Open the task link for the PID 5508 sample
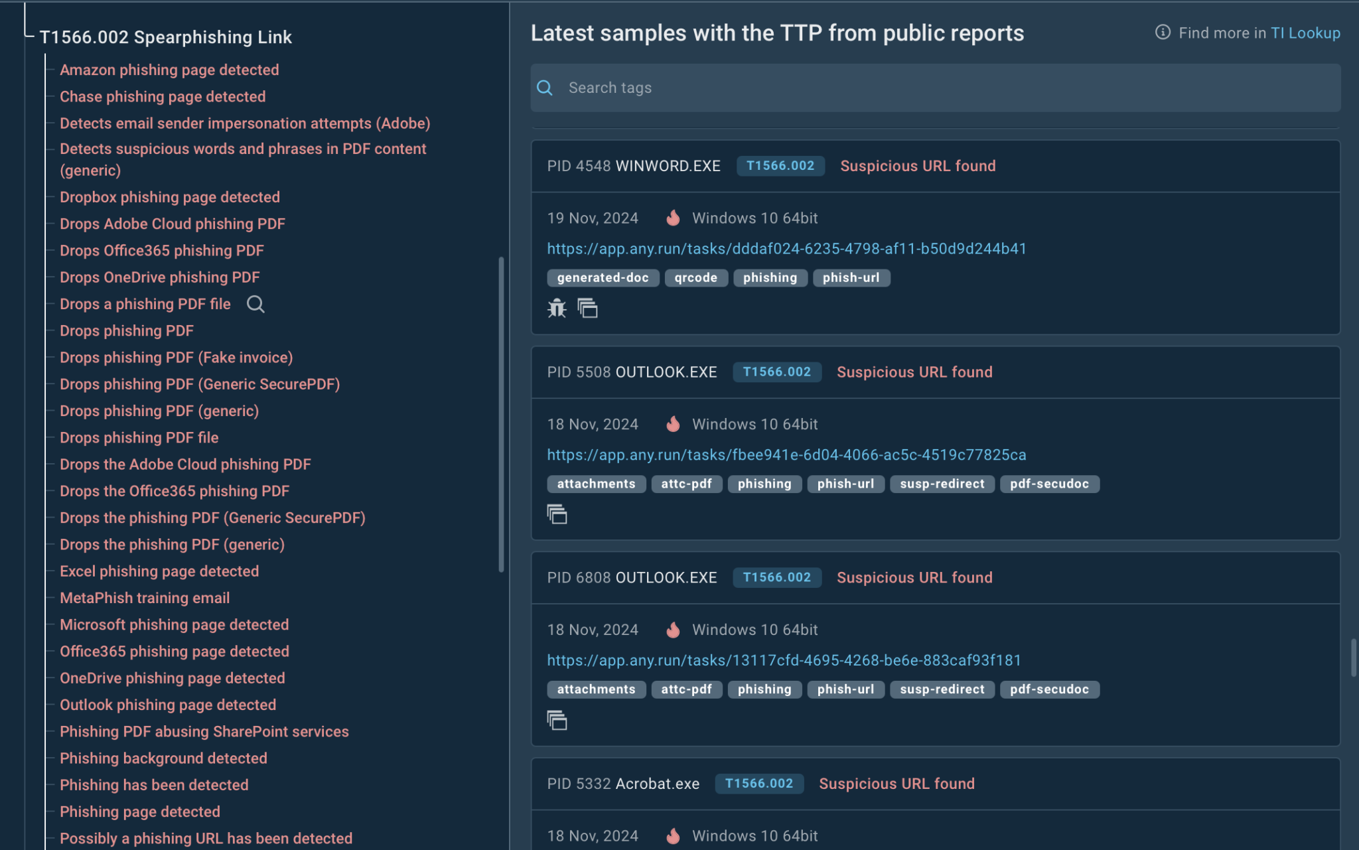Viewport: 1359px width, 850px height. [786, 455]
